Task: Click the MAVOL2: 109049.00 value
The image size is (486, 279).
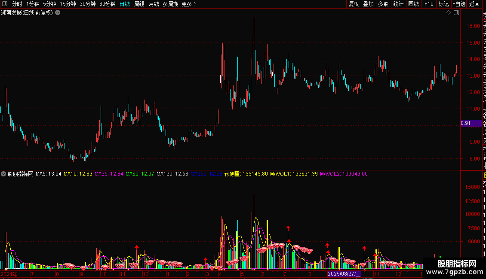Action: [344, 174]
